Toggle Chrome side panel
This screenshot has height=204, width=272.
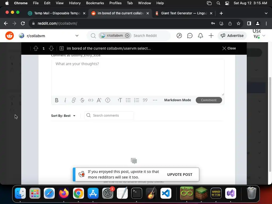[249, 23]
